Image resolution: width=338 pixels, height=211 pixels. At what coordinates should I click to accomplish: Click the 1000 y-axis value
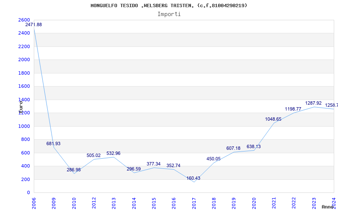tap(24, 126)
